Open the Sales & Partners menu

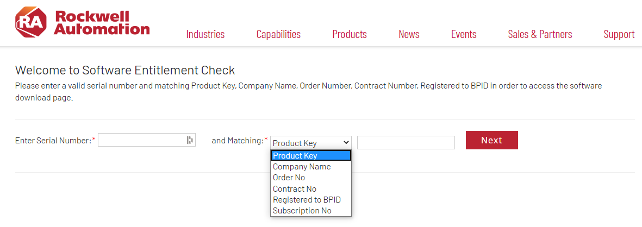point(540,34)
